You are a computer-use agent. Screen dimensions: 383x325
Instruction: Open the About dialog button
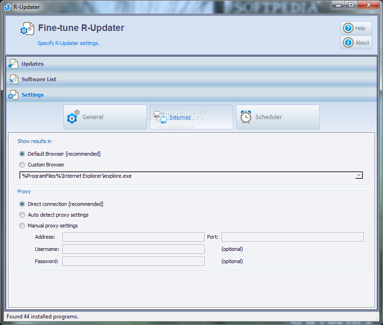click(x=356, y=43)
